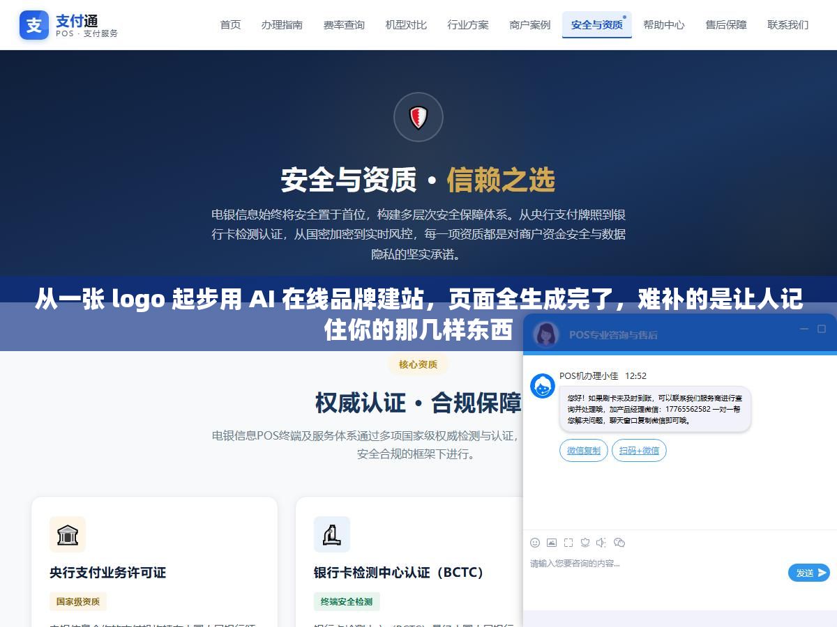The height and width of the screenshot is (627, 837).
Task: Minimize the POS专业咨询与售后 chat window
Action: (x=804, y=329)
